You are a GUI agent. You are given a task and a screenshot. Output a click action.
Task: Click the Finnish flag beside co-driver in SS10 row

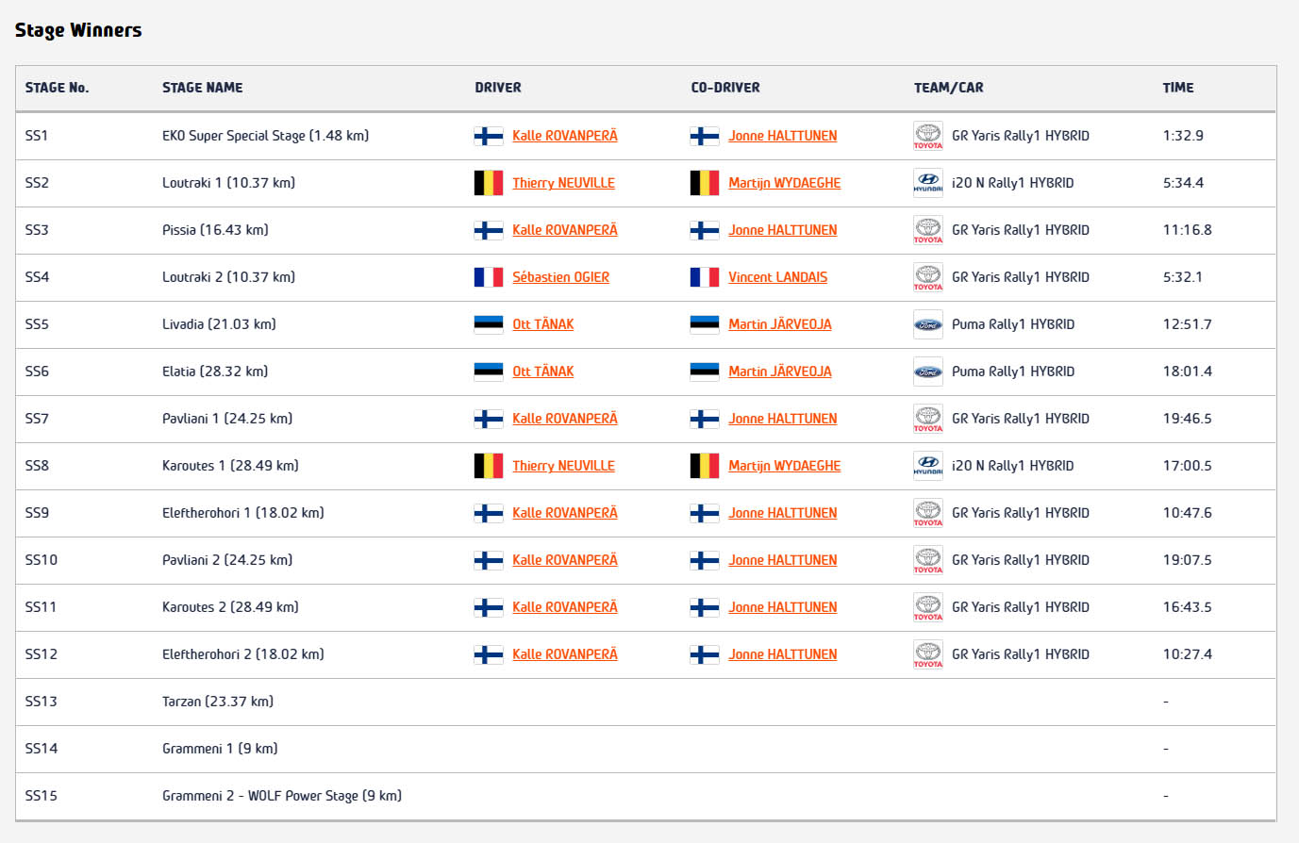click(705, 560)
